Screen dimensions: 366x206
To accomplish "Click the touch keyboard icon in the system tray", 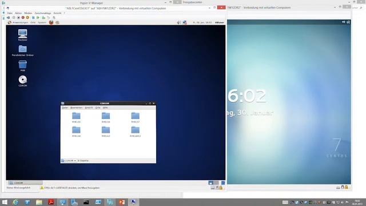I will [285, 203].
